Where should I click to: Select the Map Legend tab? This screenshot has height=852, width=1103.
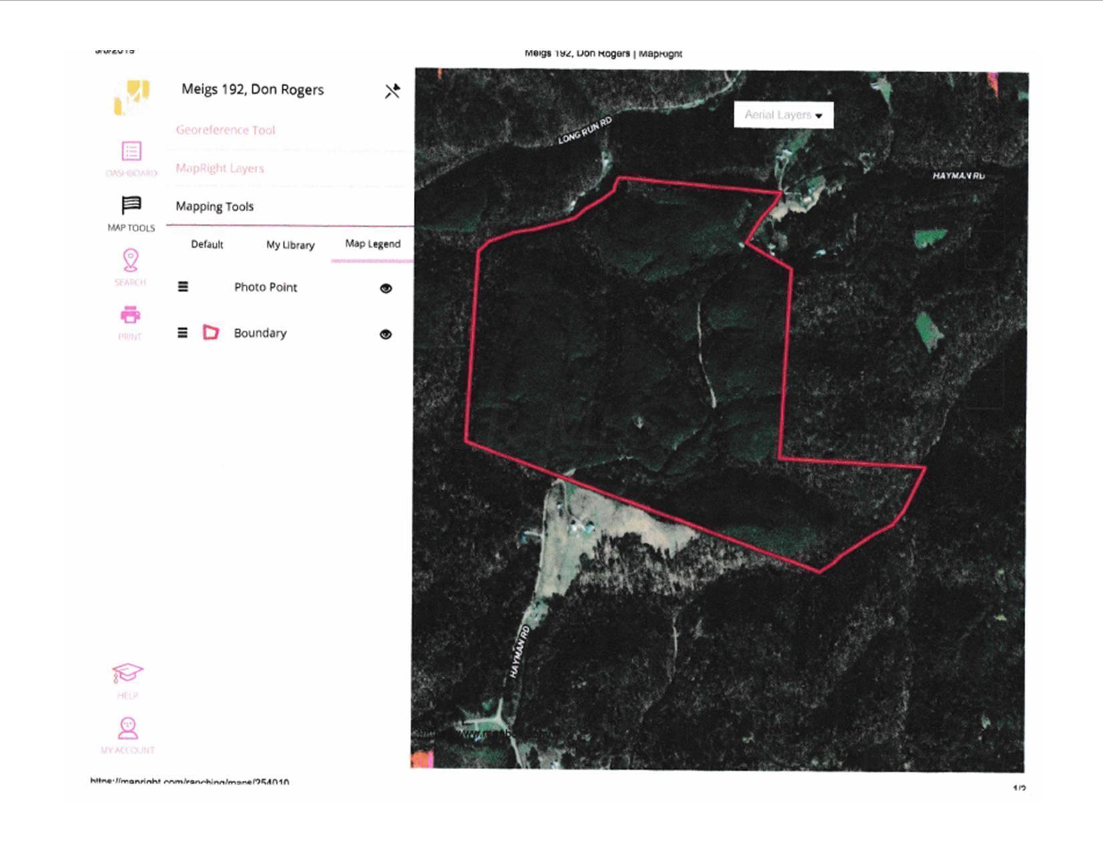(x=373, y=244)
